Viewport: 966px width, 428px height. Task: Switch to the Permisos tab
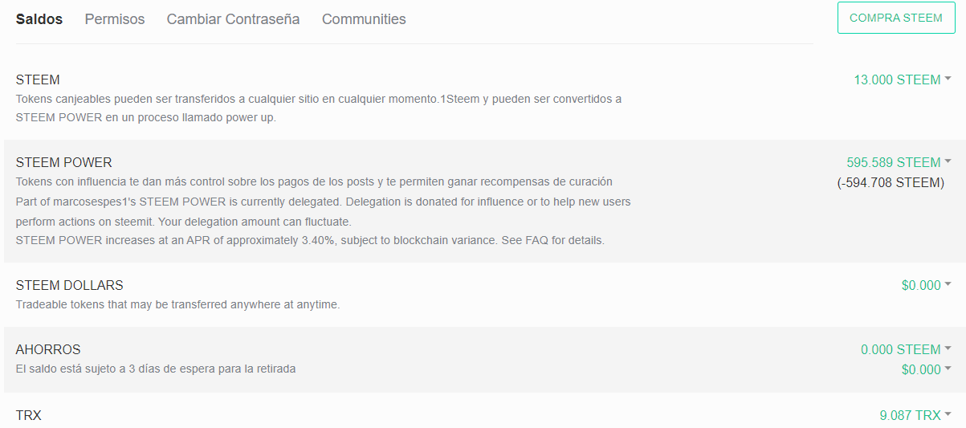(x=115, y=19)
